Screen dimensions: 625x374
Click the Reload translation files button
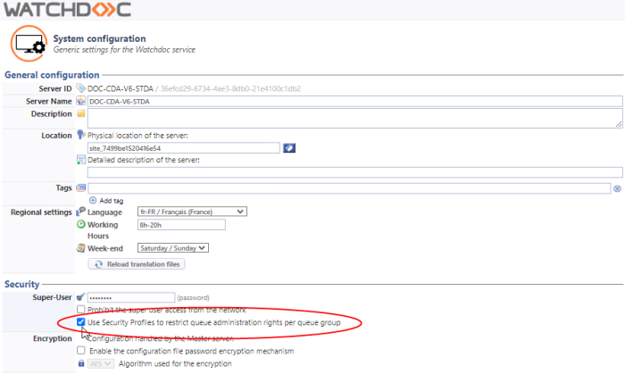pos(137,264)
